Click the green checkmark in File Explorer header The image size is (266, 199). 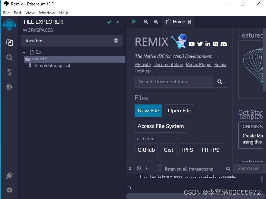click(x=109, y=22)
